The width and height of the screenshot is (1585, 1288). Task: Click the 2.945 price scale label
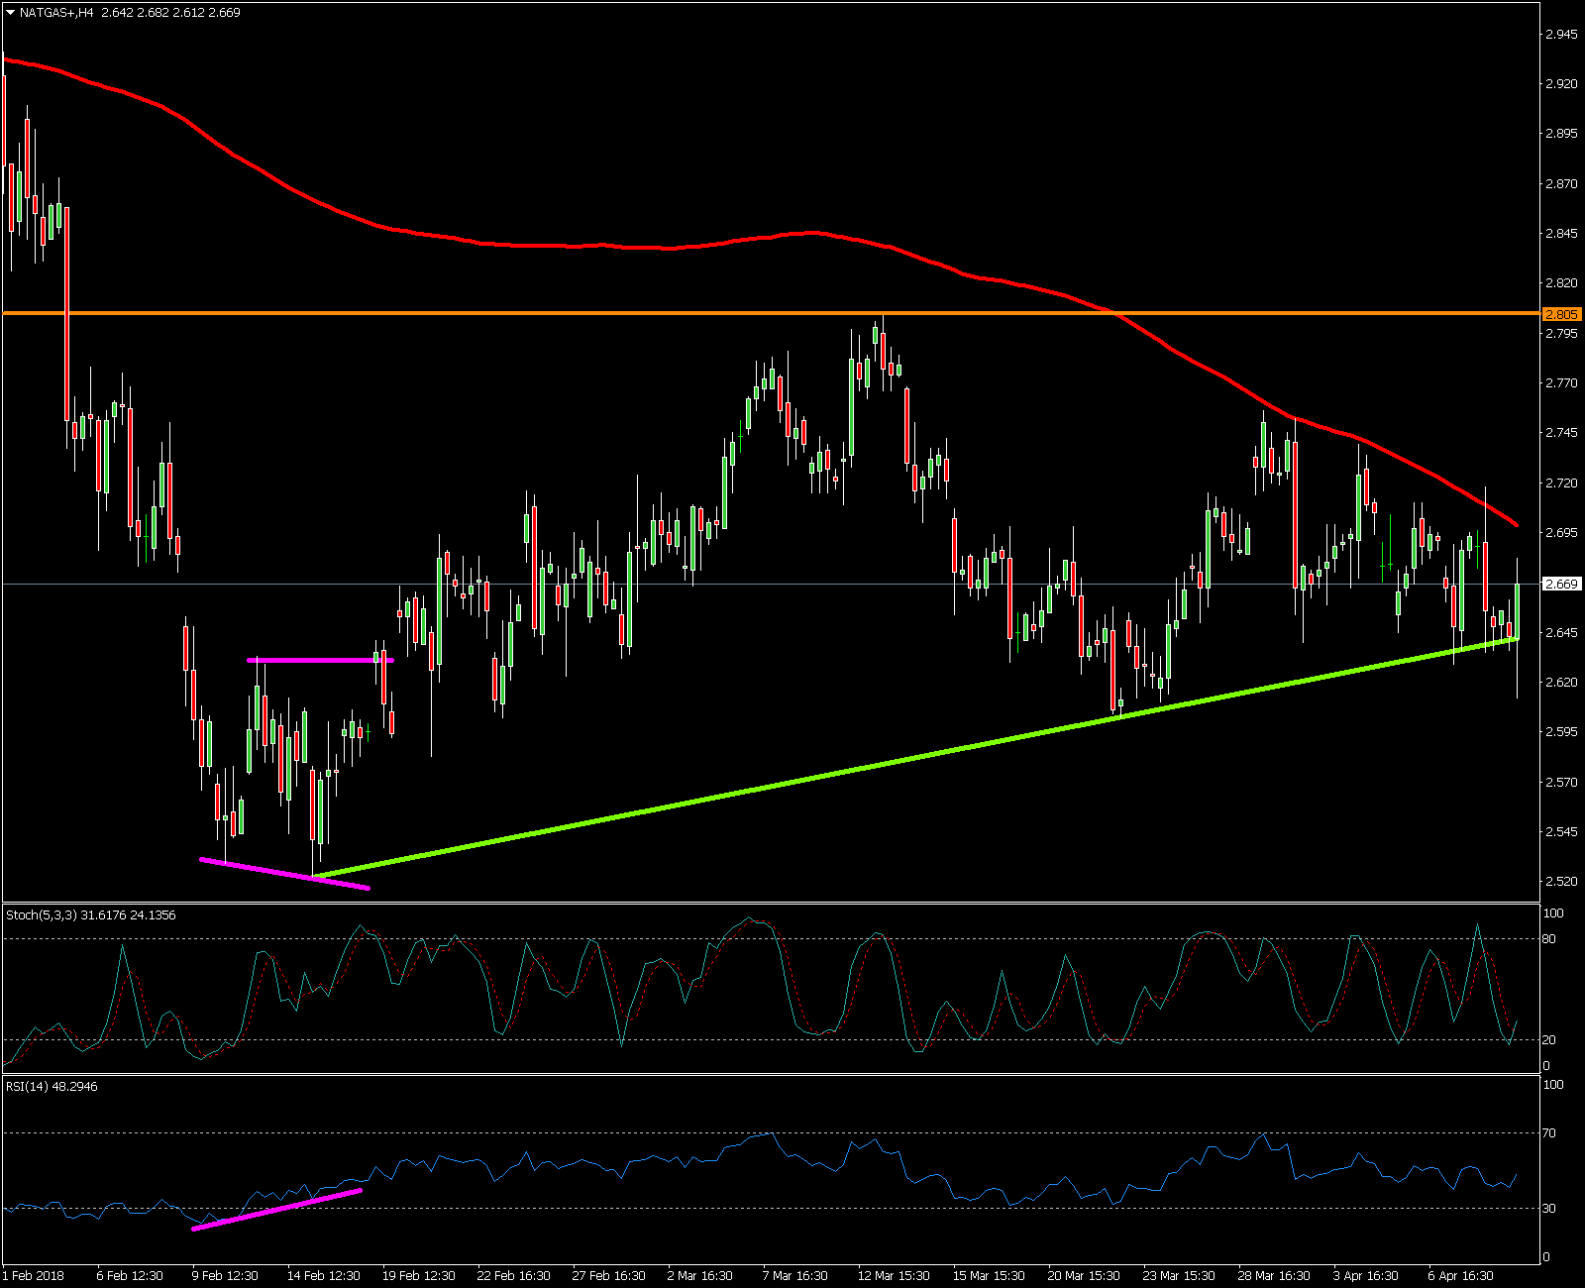pyautogui.click(x=1561, y=35)
